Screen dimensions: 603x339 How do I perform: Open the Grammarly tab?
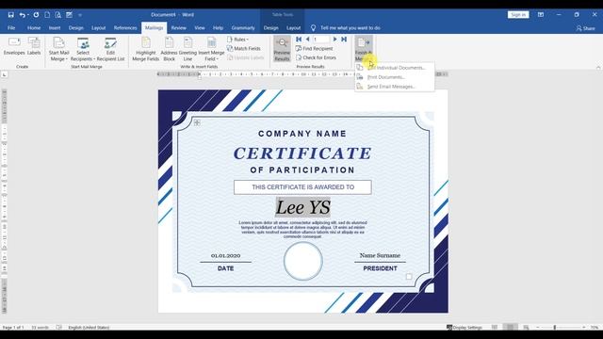[x=243, y=27]
